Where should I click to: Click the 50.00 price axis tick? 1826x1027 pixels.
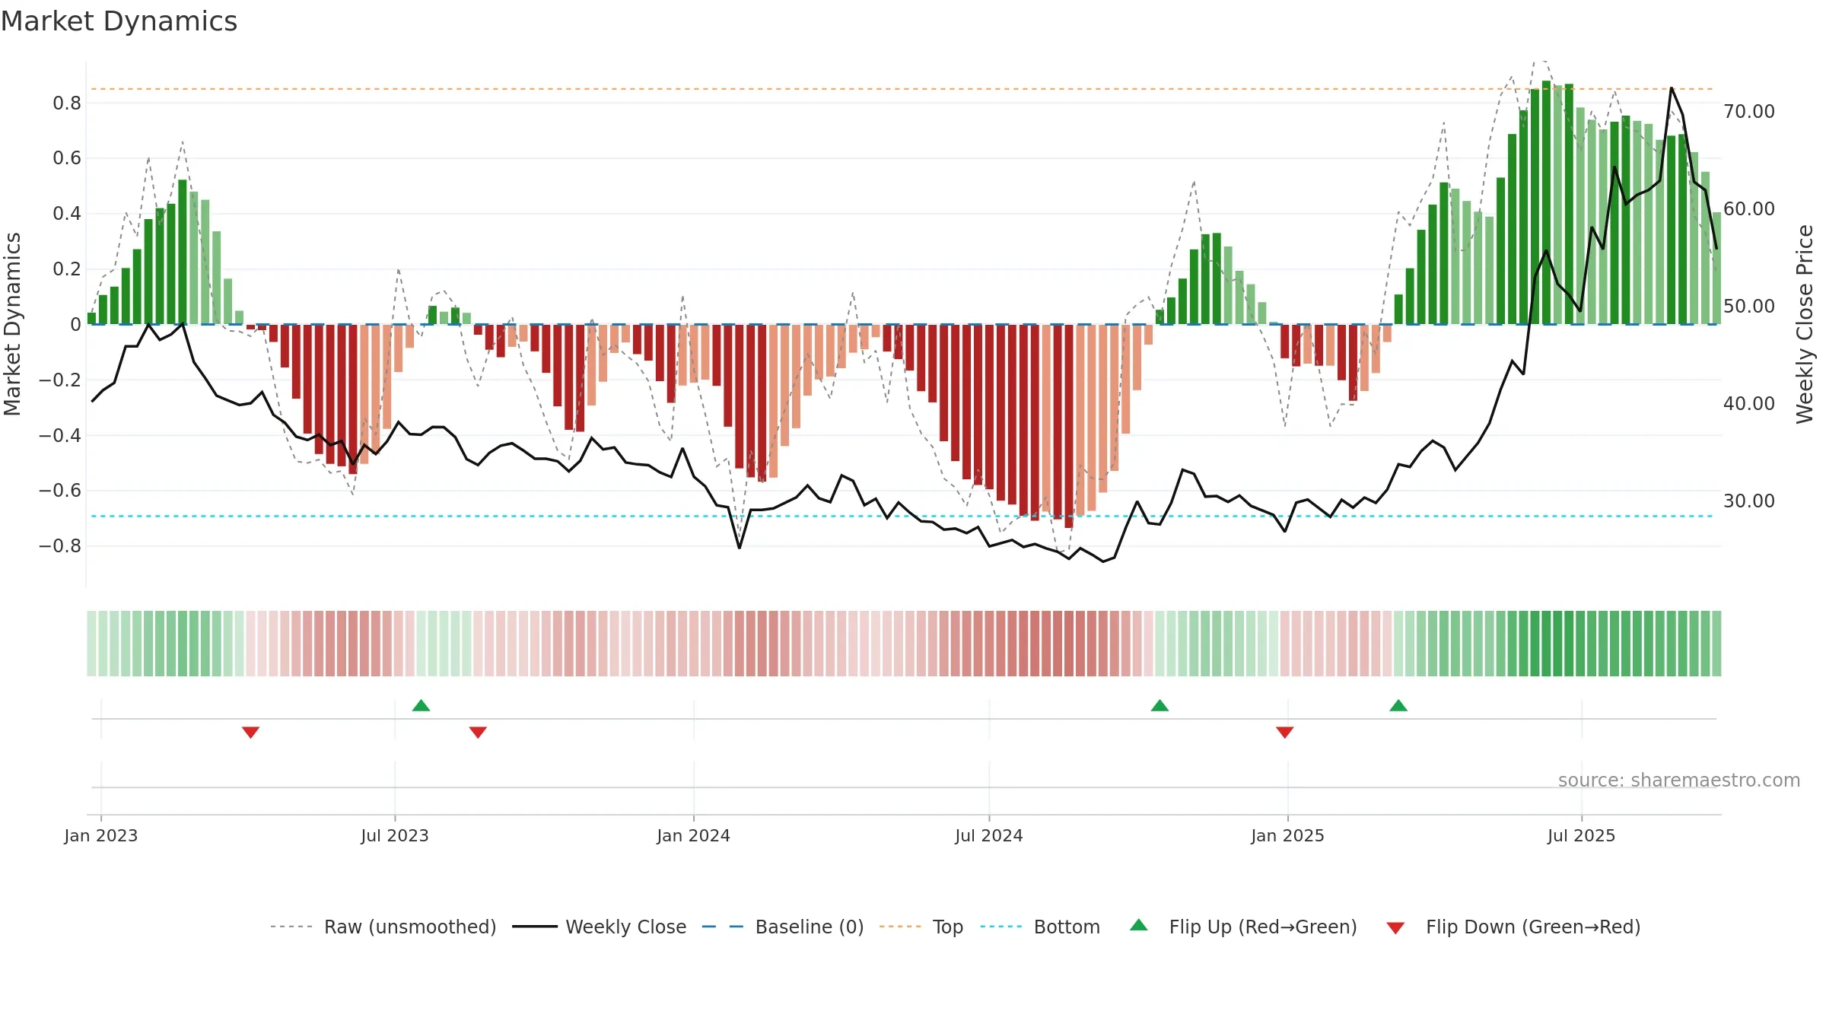1749,306
